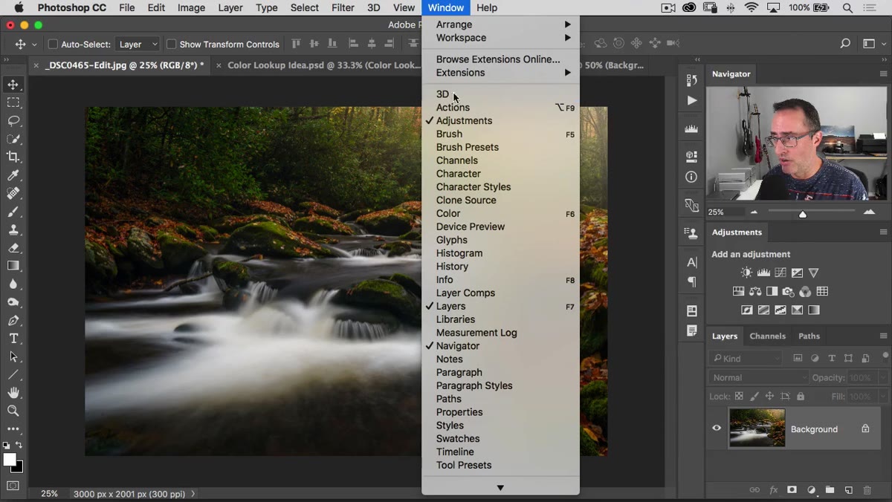The width and height of the screenshot is (892, 502).
Task: Expand the Extensions submenu
Action: (500, 73)
